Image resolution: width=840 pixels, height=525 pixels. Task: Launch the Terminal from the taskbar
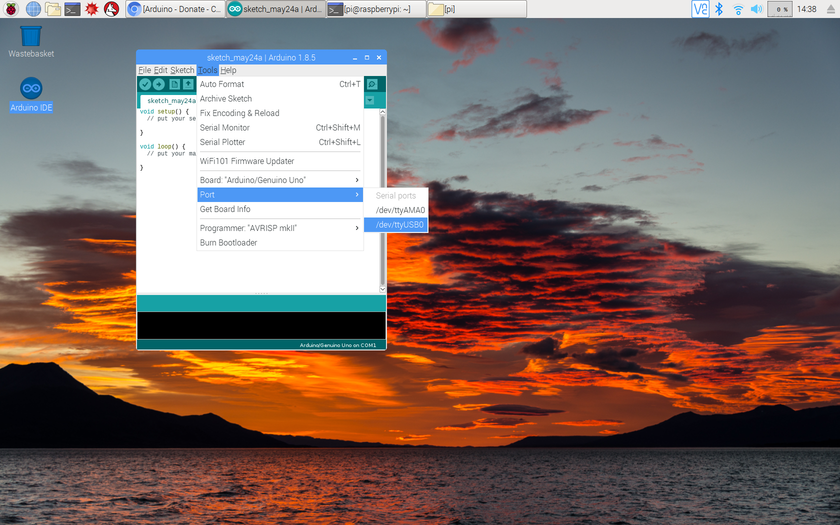[x=72, y=9]
